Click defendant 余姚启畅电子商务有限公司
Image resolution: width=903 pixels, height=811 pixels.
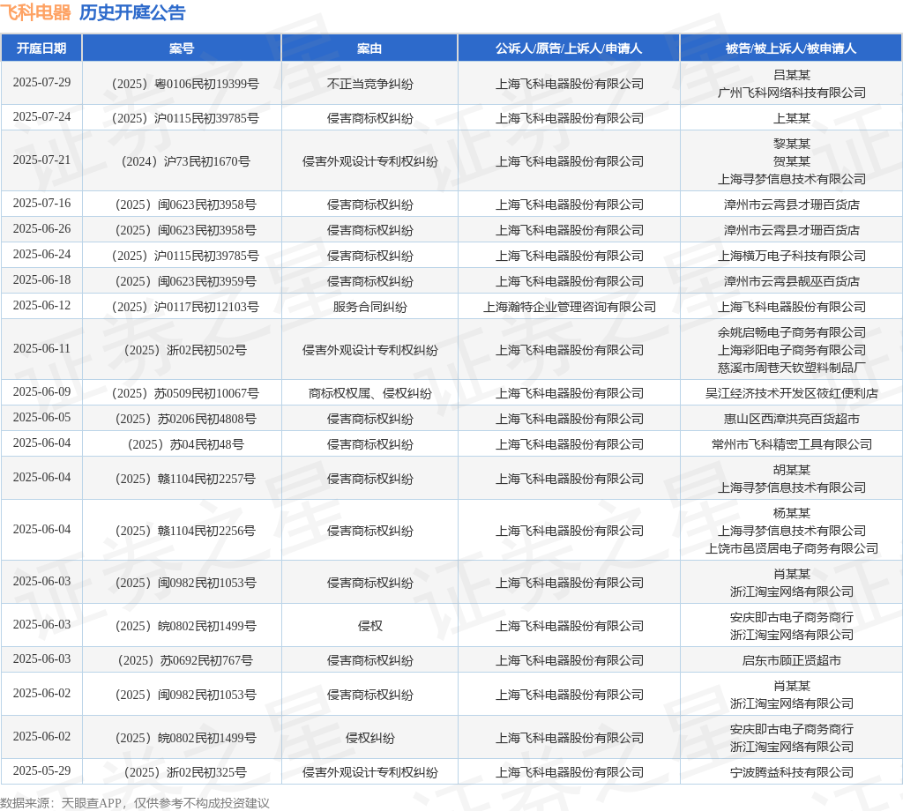coord(791,332)
